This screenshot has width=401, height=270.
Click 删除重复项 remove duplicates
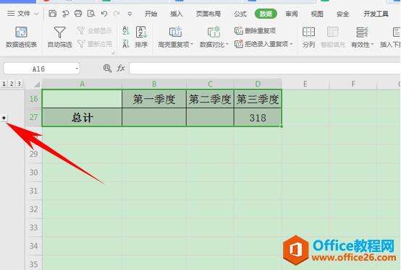point(255,31)
